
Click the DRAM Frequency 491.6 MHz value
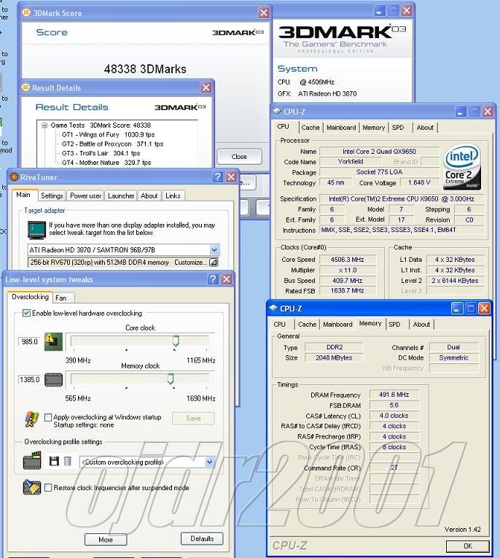[394, 395]
